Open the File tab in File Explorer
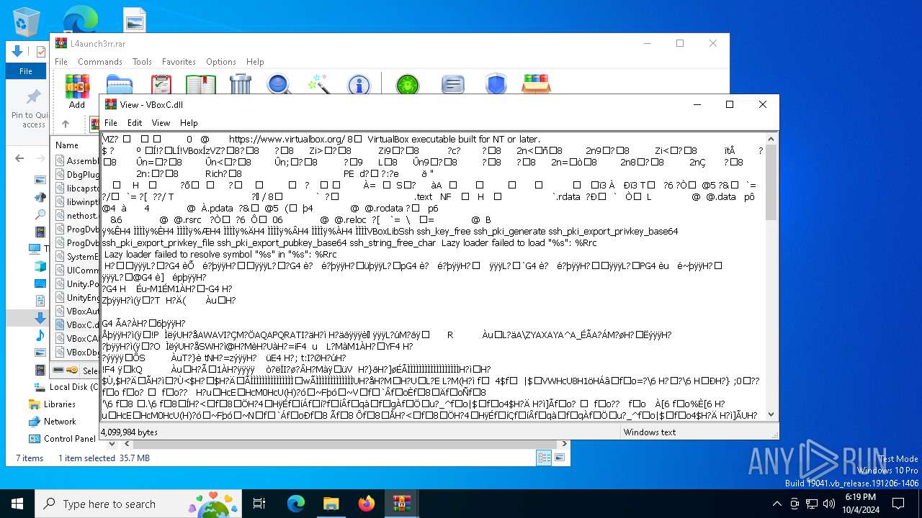The image size is (922, 518). (x=26, y=71)
